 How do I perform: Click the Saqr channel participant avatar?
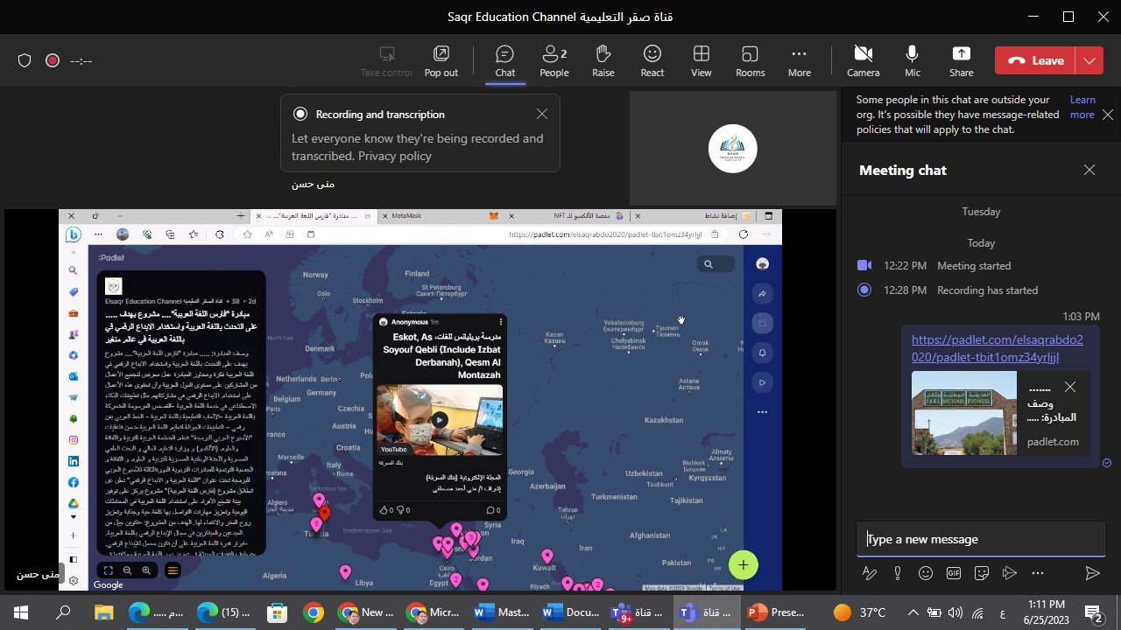(732, 149)
